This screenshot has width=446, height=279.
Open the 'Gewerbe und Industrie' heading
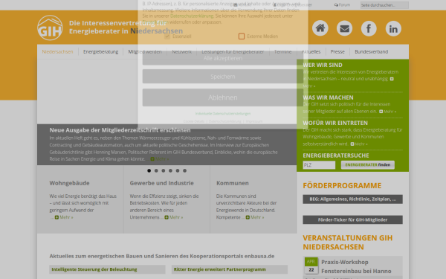161,183
